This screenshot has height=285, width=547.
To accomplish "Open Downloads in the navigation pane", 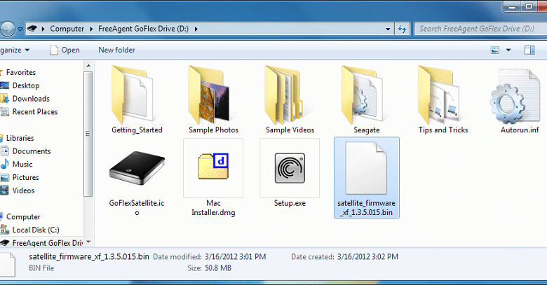I will click(x=31, y=99).
